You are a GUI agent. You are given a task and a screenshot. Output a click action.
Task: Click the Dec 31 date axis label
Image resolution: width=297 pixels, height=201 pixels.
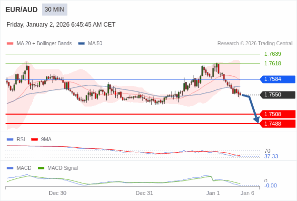144,193
